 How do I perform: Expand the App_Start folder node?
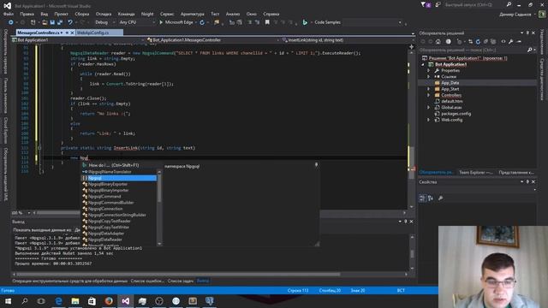[428, 89]
